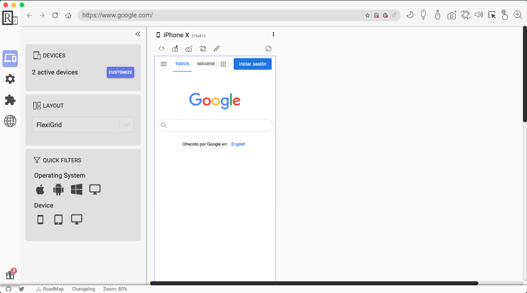Bookmark this page with the star icon
The image size is (527, 293).
click(x=368, y=15)
